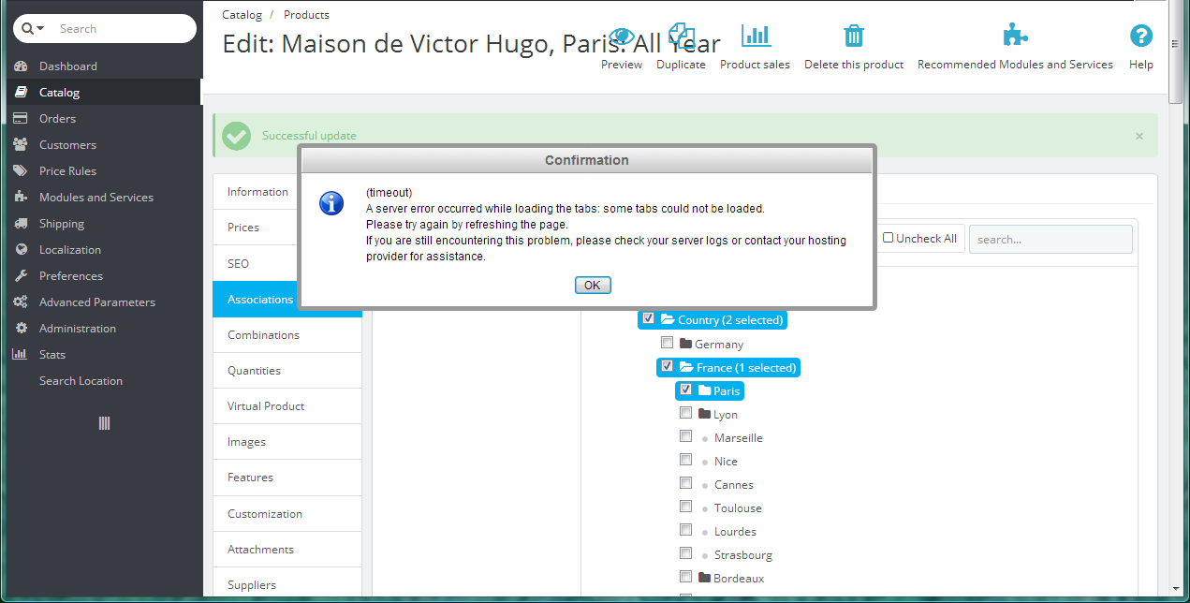Dismiss the Successful update alert
Viewport: 1190px width, 603px height.
(1139, 136)
